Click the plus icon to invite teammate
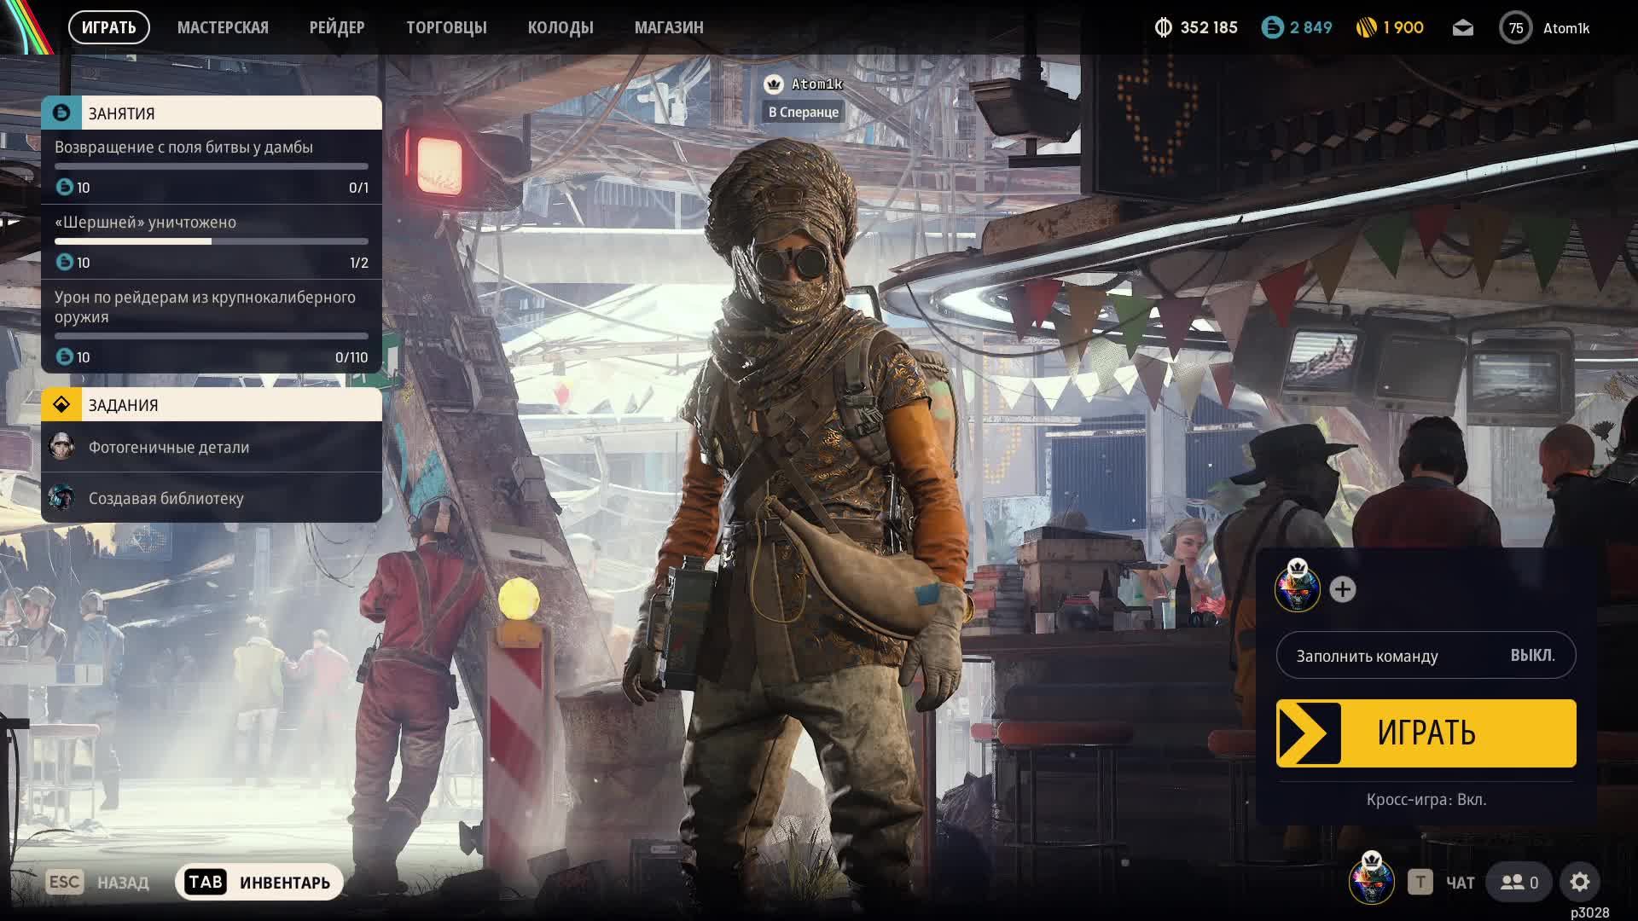The width and height of the screenshot is (1638, 921). (1342, 589)
